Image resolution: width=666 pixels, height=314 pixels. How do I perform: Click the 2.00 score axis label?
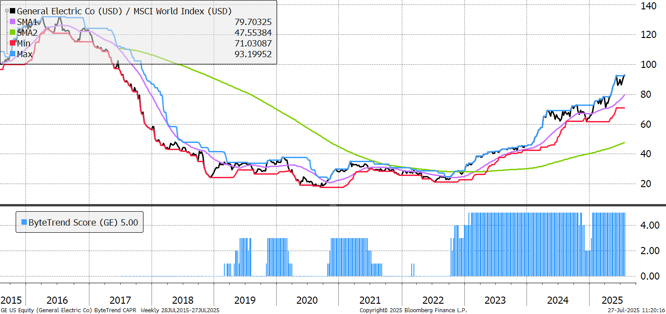click(650, 251)
